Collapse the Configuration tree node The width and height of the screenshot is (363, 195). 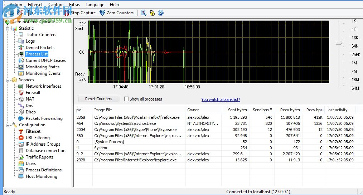point(8,125)
